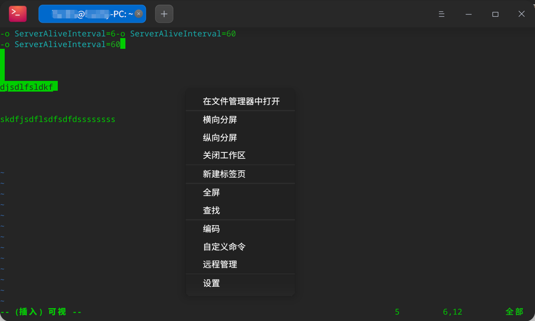This screenshot has width=535, height=321.
Task: Open 设置 settings from context menu
Action: click(241, 283)
